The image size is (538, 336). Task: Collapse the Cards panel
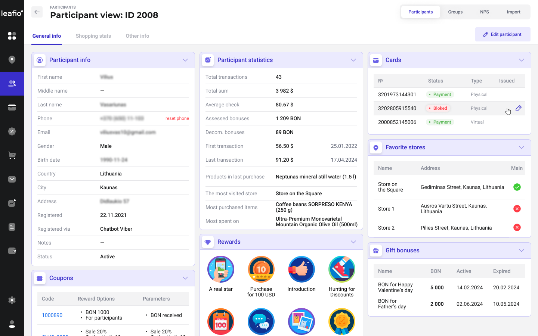[x=522, y=60]
